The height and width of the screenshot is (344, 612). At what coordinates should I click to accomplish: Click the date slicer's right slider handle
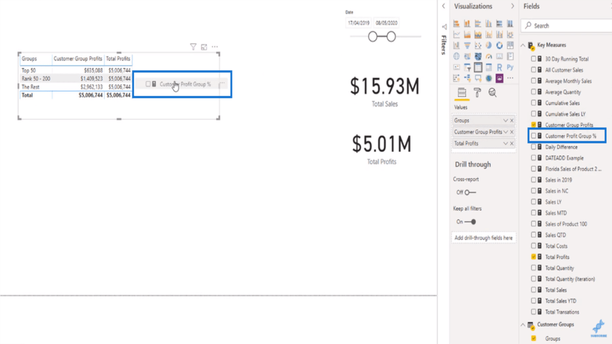(391, 37)
